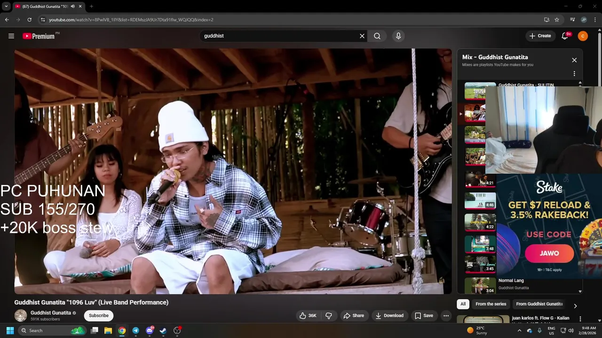Open the YouTube guide hamburger menu

point(11,36)
